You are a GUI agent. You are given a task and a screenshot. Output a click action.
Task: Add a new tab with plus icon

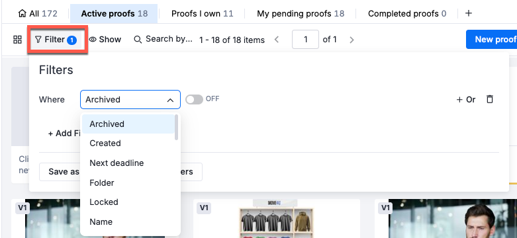(468, 13)
